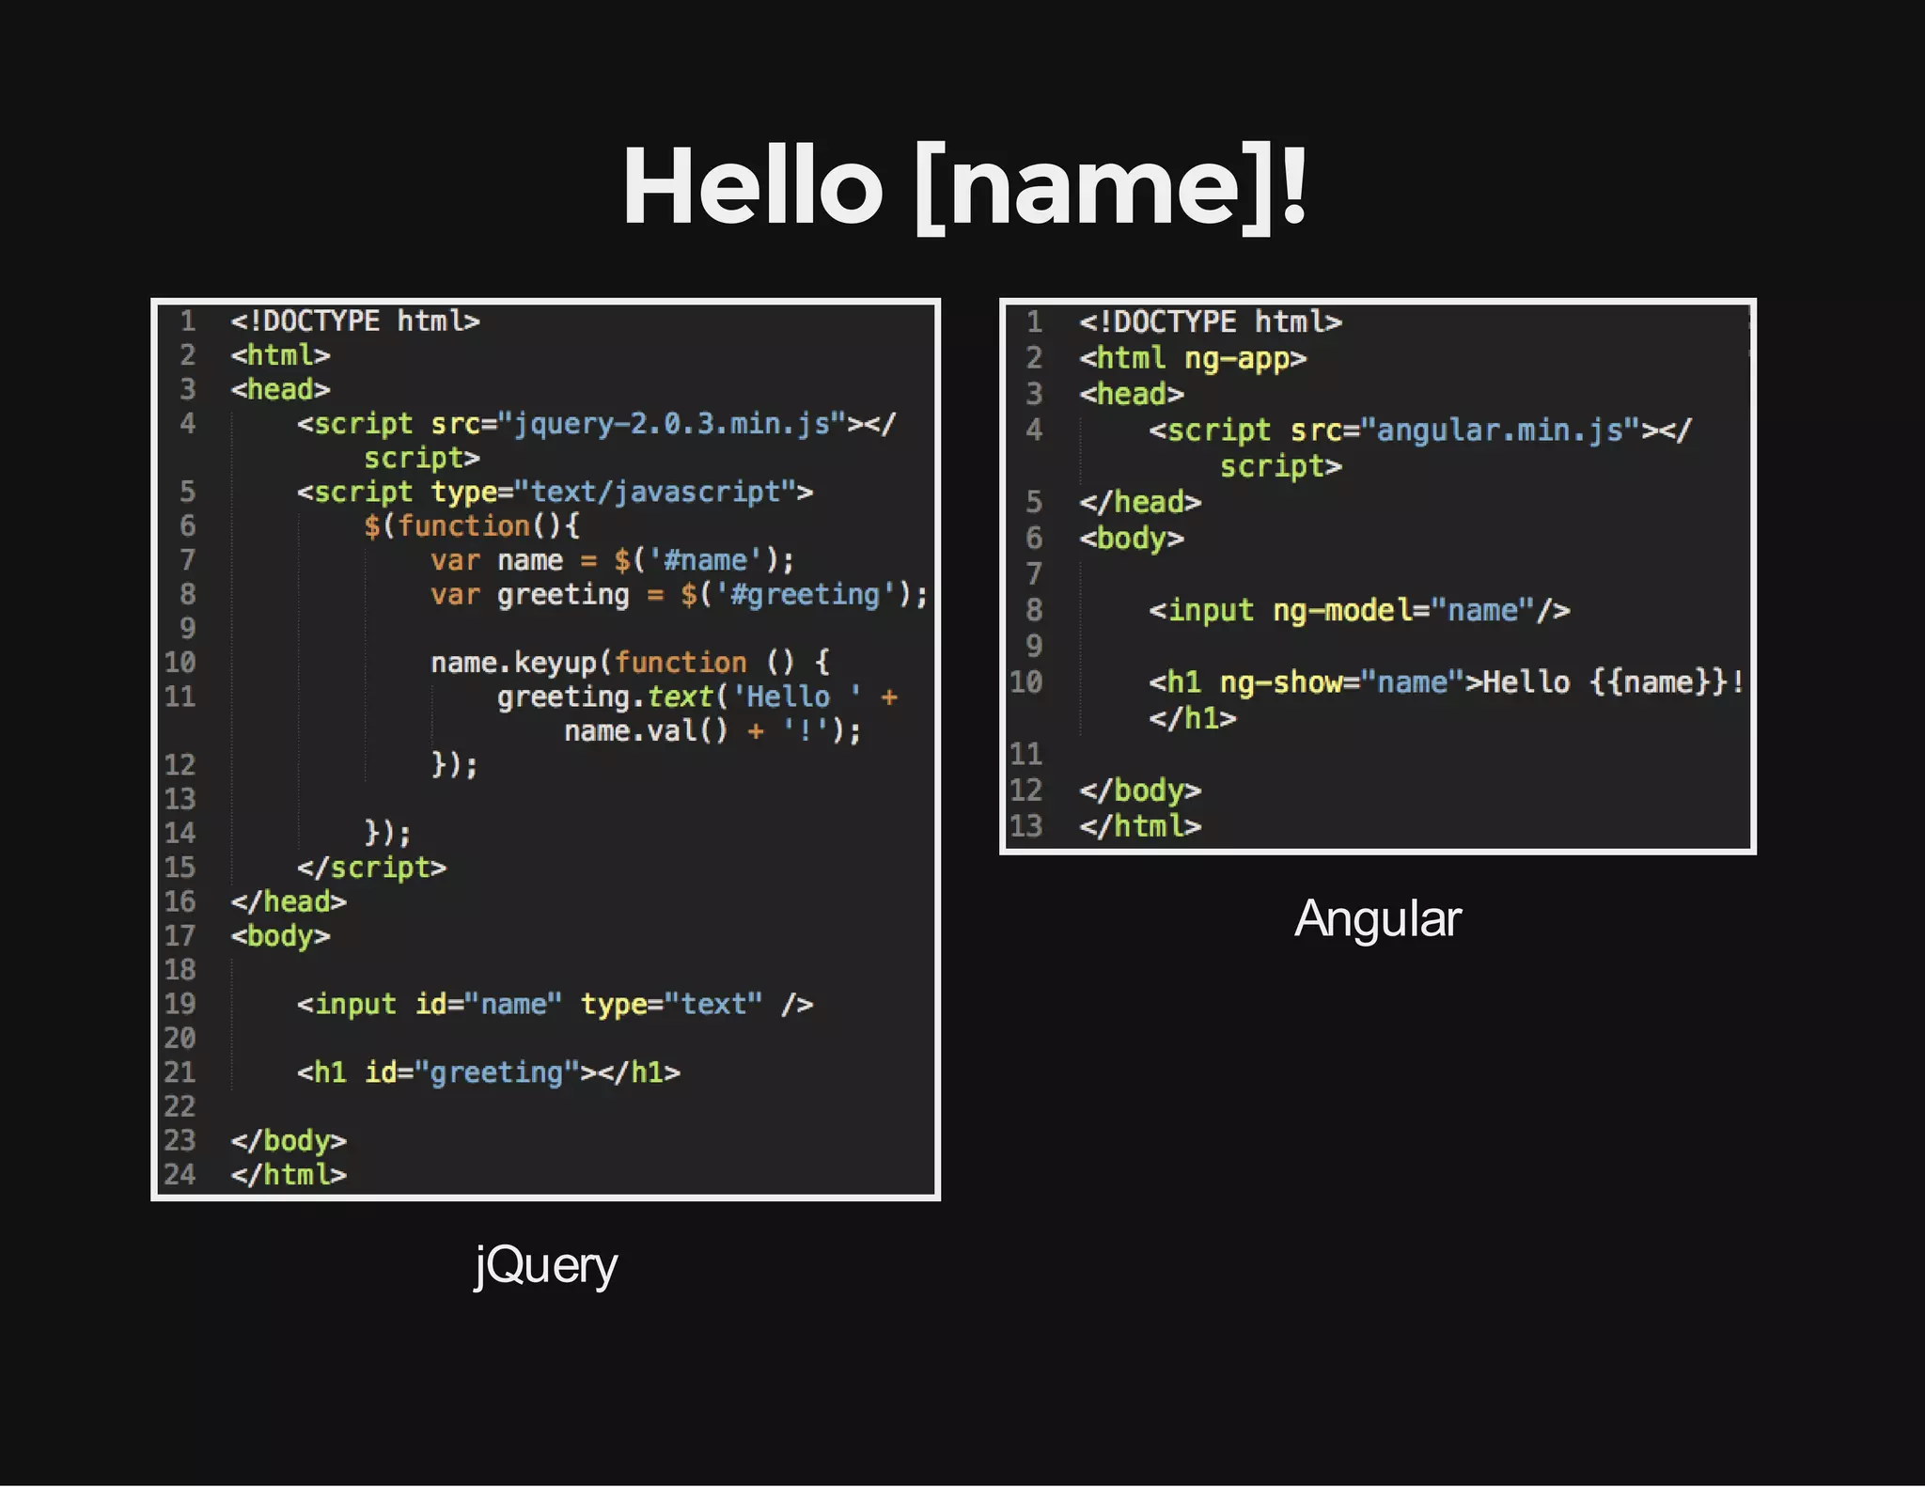Click the 'Hello [name]!' slide title
Viewport: 1925px width, 1487px height.
(964, 187)
